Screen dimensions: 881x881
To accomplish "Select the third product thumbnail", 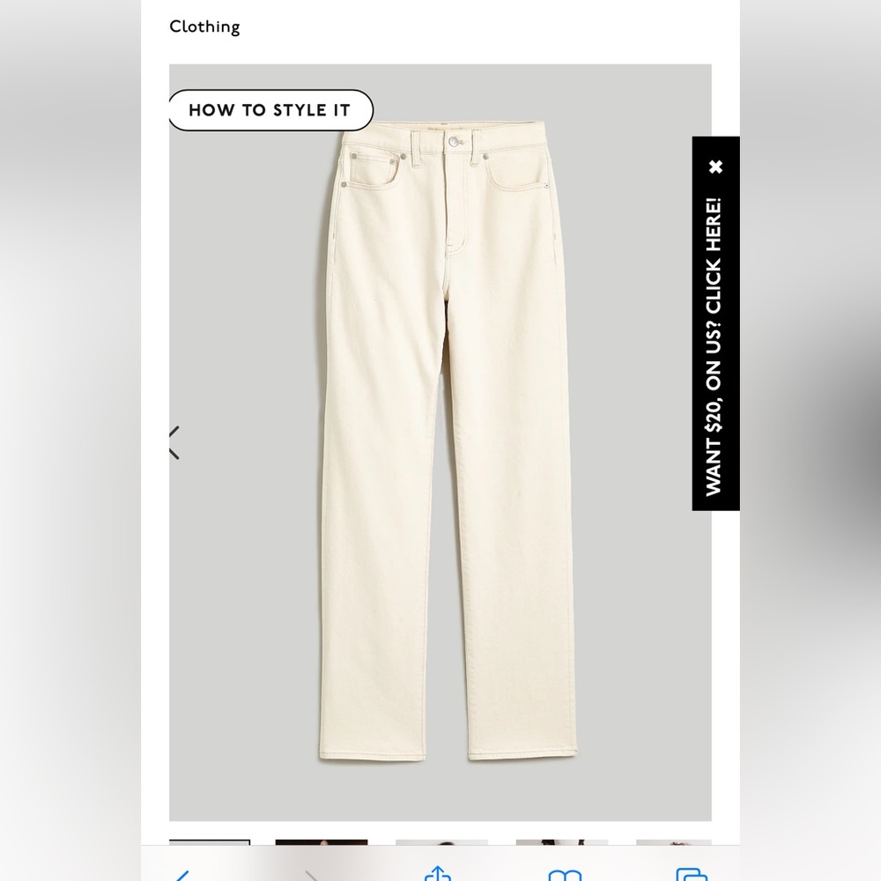I will pyautogui.click(x=441, y=842).
